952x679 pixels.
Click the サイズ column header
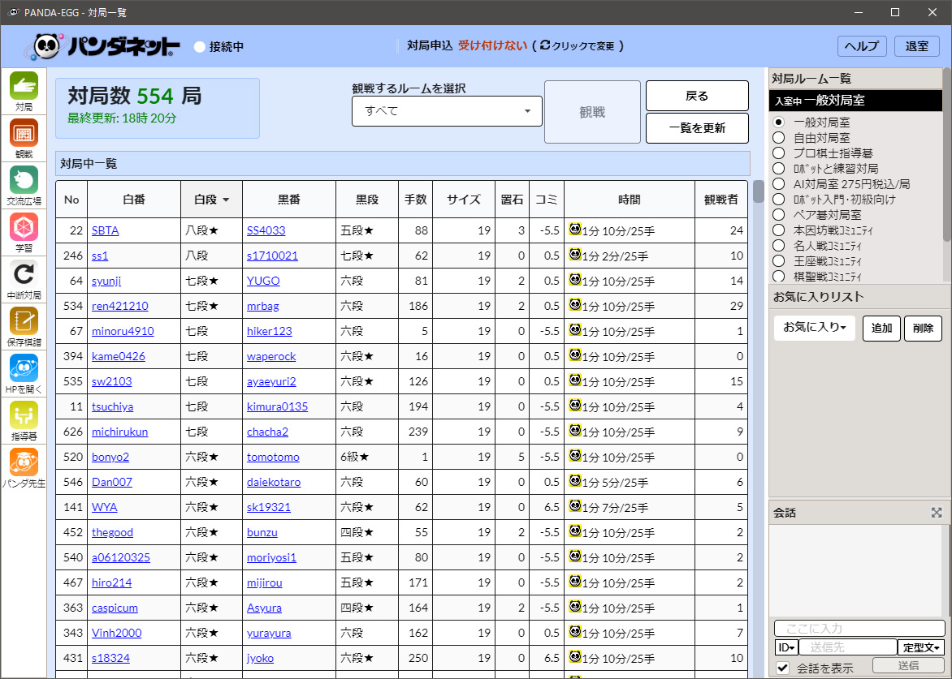click(x=464, y=200)
